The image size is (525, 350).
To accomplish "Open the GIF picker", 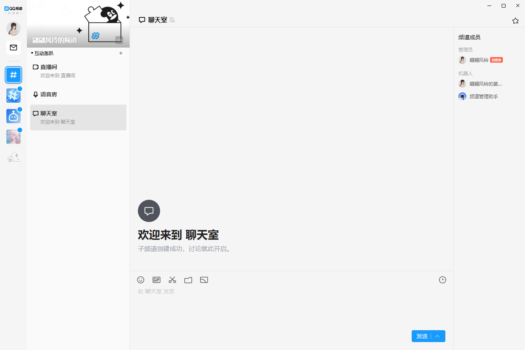I will [x=157, y=280].
